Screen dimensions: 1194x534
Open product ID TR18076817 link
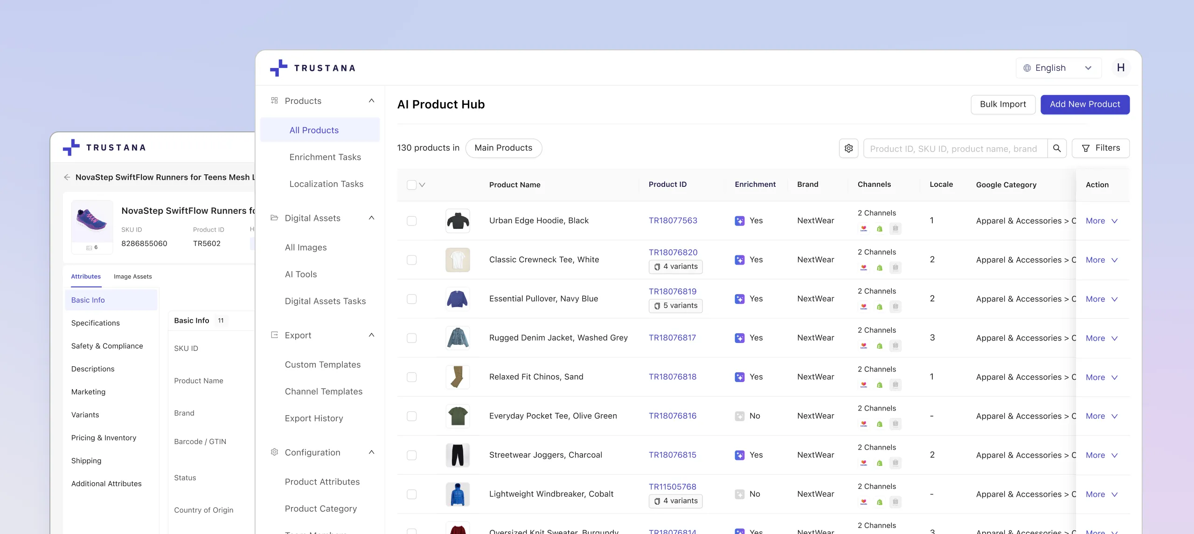point(672,338)
